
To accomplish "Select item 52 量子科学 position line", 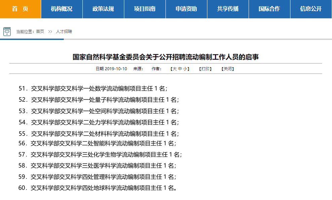I will click(99, 100).
